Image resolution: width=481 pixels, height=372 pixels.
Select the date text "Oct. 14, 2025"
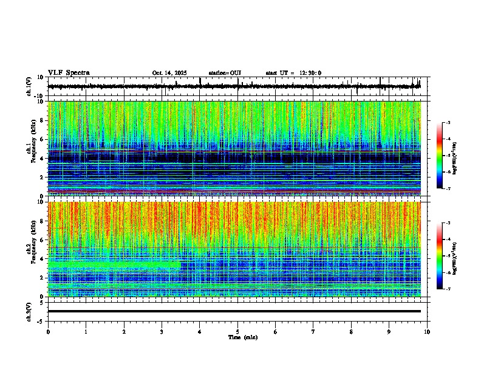click(169, 73)
